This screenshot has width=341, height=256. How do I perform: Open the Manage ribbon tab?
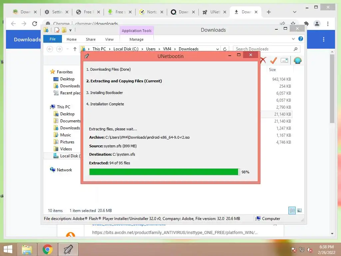click(136, 39)
